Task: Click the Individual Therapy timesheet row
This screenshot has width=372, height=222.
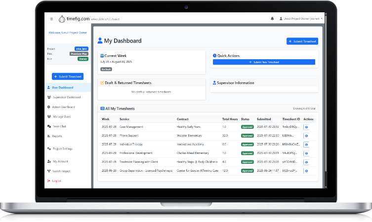Action: pyautogui.click(x=148, y=144)
